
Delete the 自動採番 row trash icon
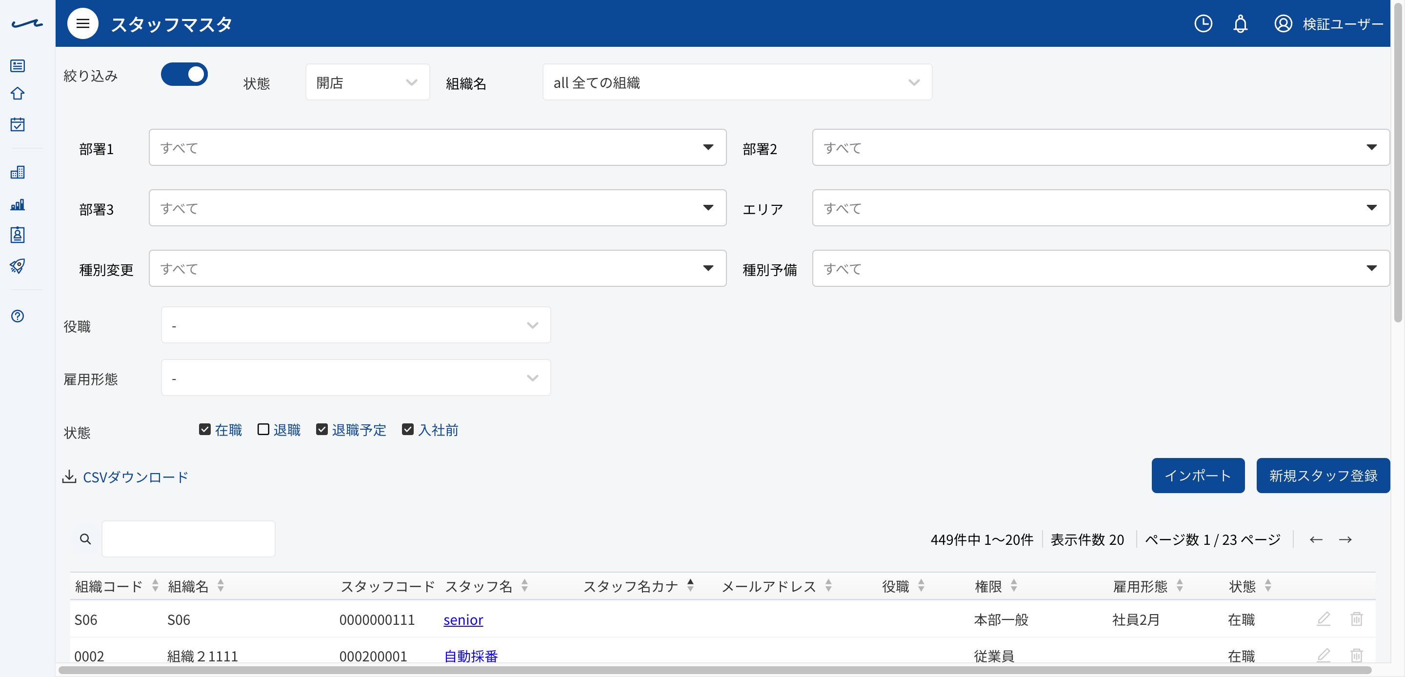click(x=1356, y=655)
